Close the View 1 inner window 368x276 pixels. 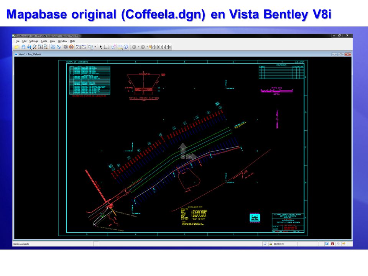(x=348, y=54)
